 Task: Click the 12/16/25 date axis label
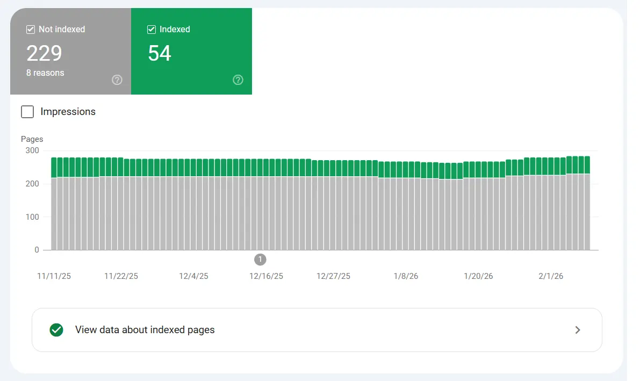click(x=266, y=276)
